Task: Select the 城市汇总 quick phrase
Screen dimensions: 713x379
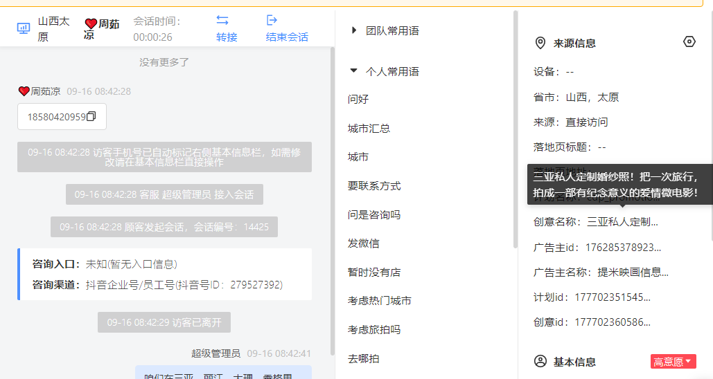Action: click(x=369, y=129)
